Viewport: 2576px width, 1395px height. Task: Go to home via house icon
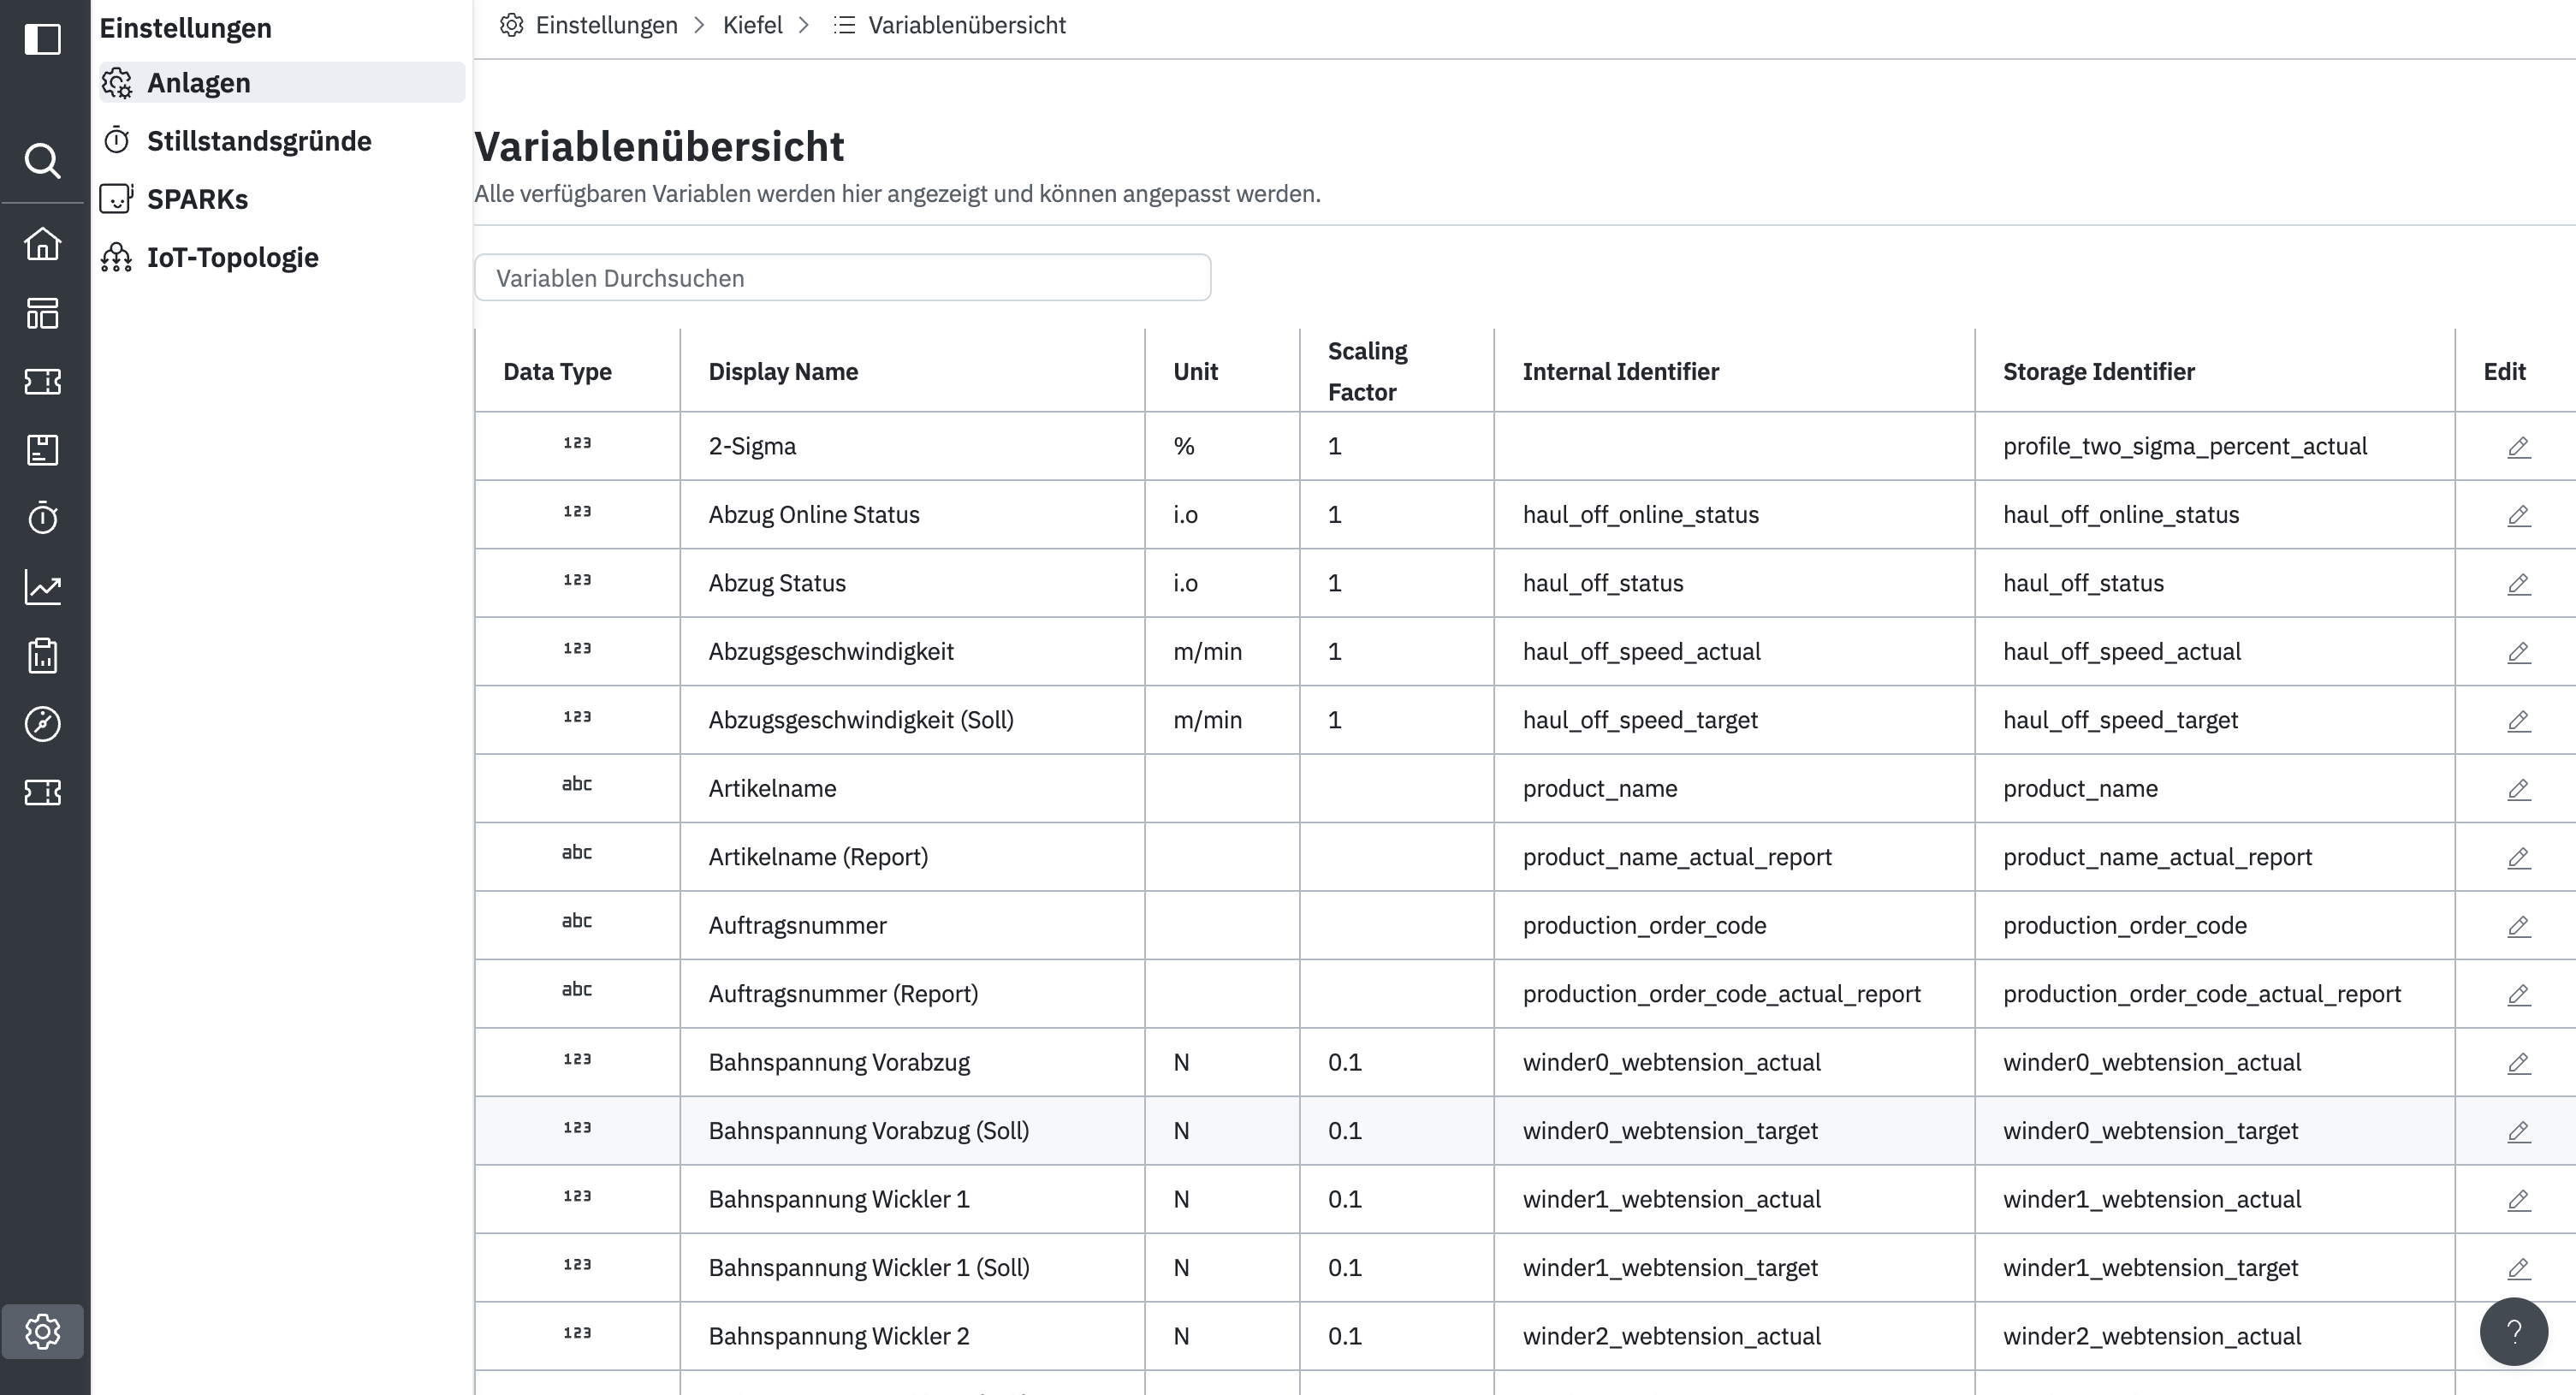(42, 244)
